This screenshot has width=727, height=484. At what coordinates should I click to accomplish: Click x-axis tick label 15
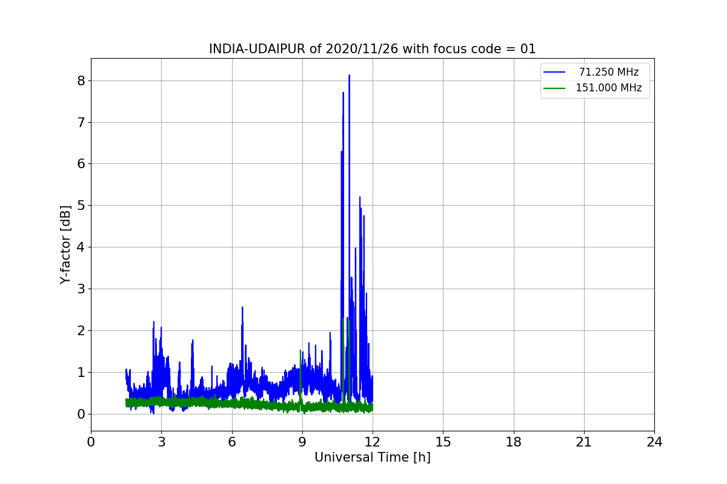point(443,442)
